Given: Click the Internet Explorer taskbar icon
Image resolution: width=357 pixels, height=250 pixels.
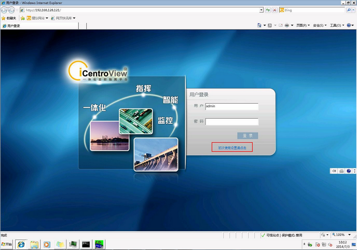Looking at the screenshot, I should [x=21, y=244].
